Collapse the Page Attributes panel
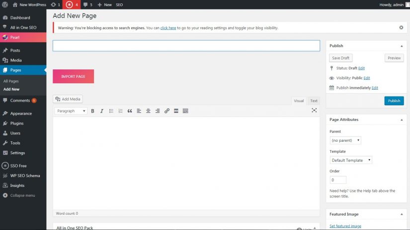410x230 pixels. pos(402,119)
